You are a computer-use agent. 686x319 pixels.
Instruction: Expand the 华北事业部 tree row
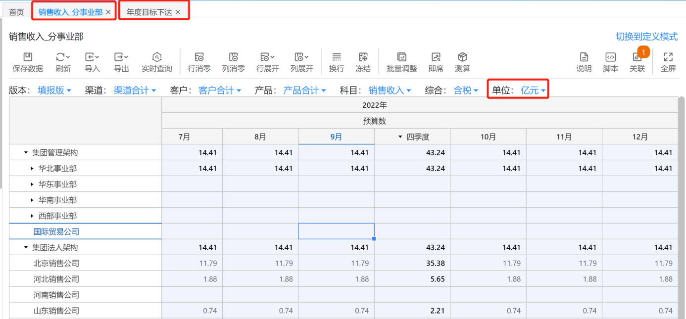pos(32,169)
